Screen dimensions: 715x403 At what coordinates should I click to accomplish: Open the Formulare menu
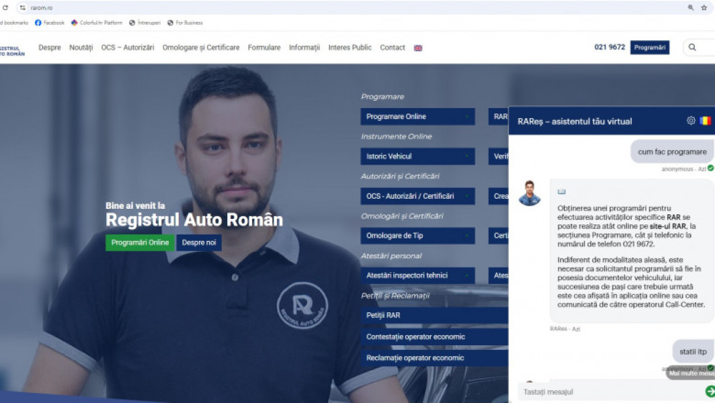point(264,48)
